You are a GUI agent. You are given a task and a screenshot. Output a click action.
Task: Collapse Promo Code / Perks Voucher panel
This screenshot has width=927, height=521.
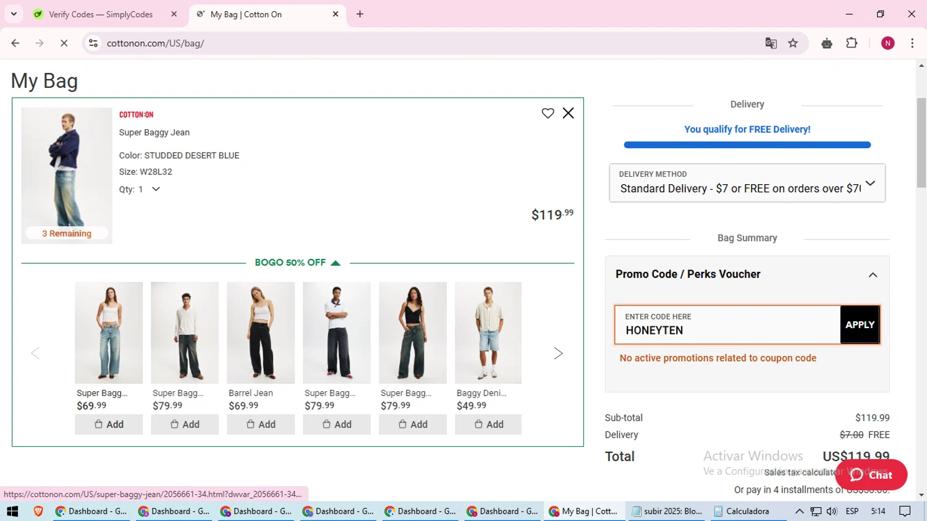(x=873, y=275)
